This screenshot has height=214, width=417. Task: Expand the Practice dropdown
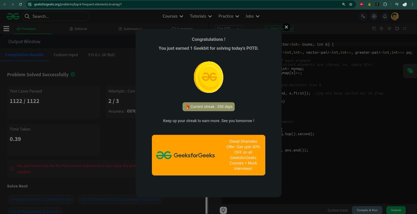point(229,16)
